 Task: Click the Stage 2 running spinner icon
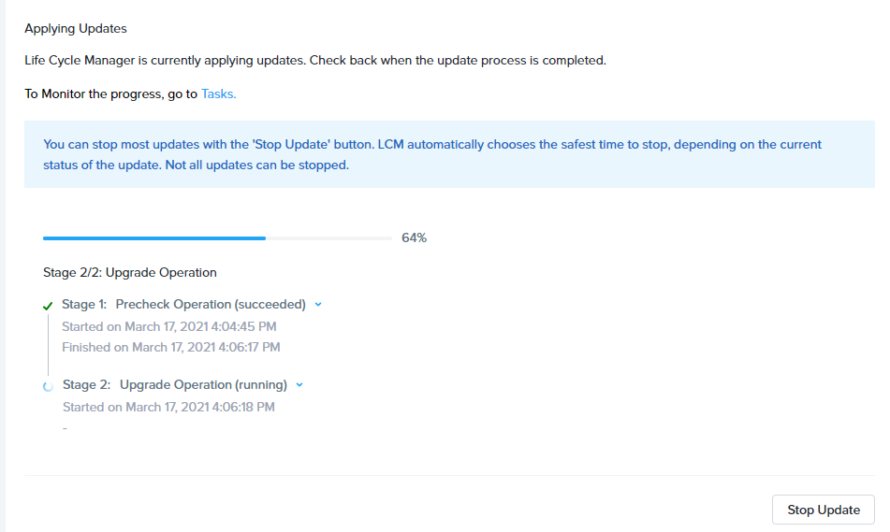(49, 386)
